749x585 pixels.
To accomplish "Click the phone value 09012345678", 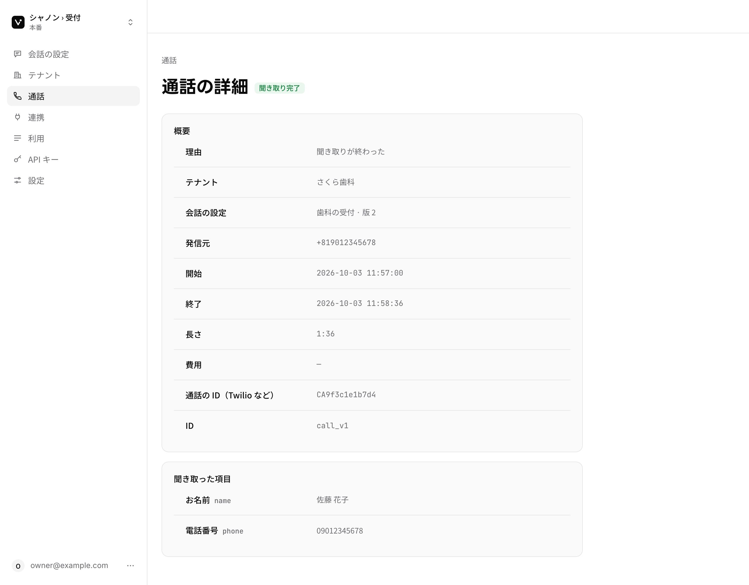I will (x=339, y=531).
